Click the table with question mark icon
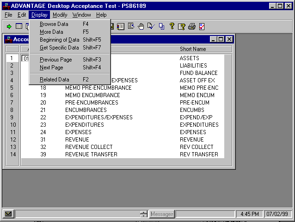 point(182,26)
